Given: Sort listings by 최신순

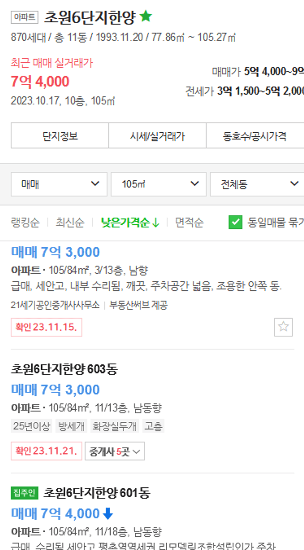Looking at the screenshot, I should tap(70, 223).
